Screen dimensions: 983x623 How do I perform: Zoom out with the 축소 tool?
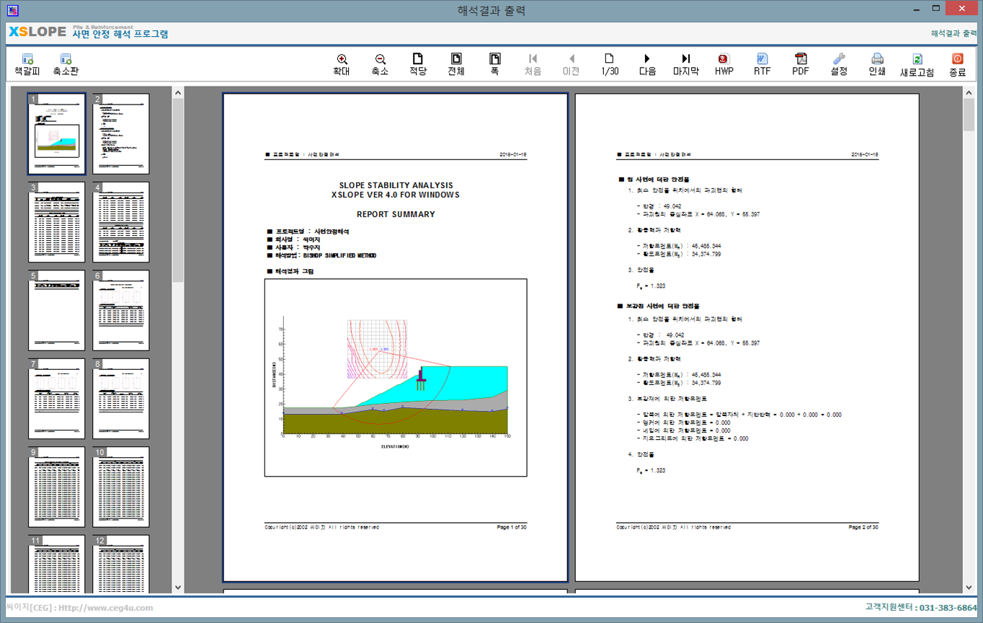(380, 64)
